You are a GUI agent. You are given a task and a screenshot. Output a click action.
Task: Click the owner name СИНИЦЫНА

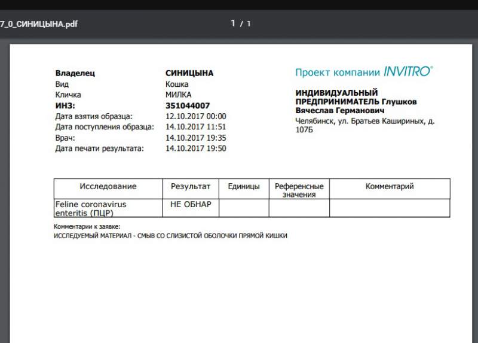(x=189, y=73)
